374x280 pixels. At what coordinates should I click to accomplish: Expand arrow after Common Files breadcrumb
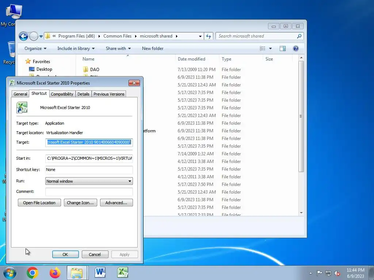pyautogui.click(x=136, y=36)
